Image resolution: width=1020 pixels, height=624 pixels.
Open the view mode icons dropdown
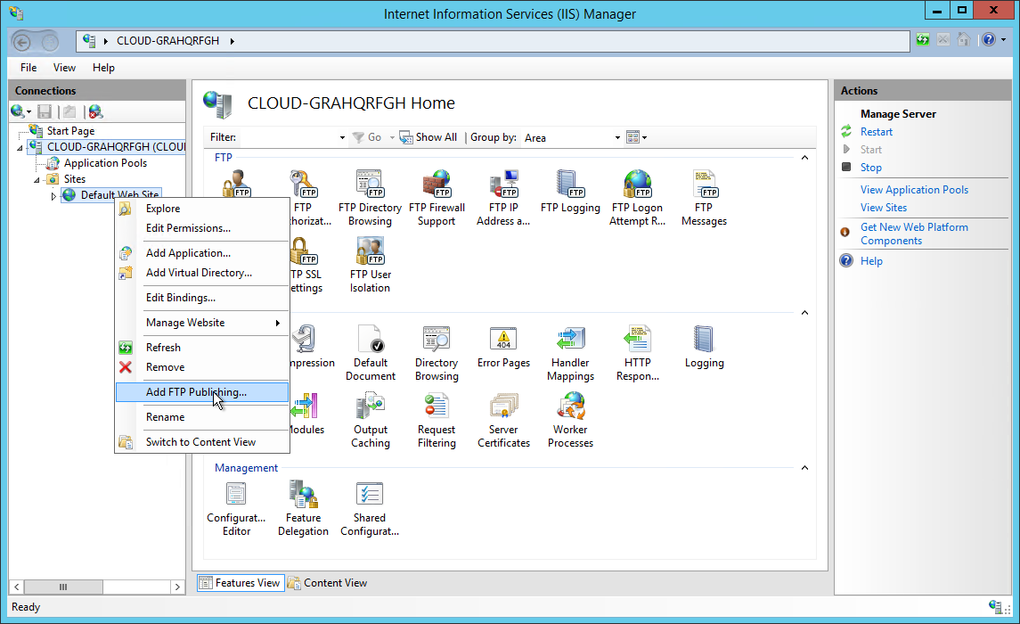click(x=636, y=137)
